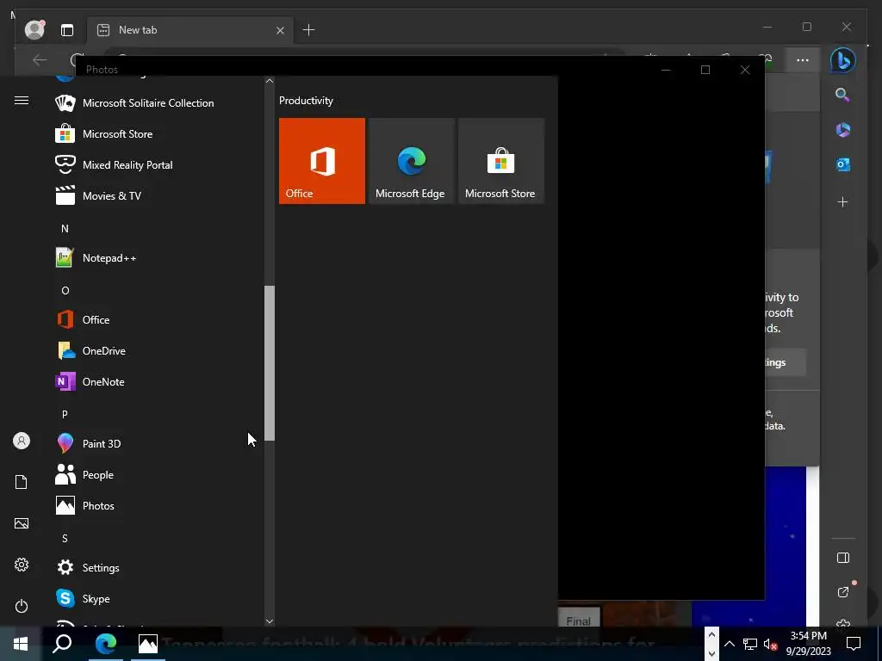Jump to letter N section header
Screen dimensions: 882x661
[x=65, y=229]
